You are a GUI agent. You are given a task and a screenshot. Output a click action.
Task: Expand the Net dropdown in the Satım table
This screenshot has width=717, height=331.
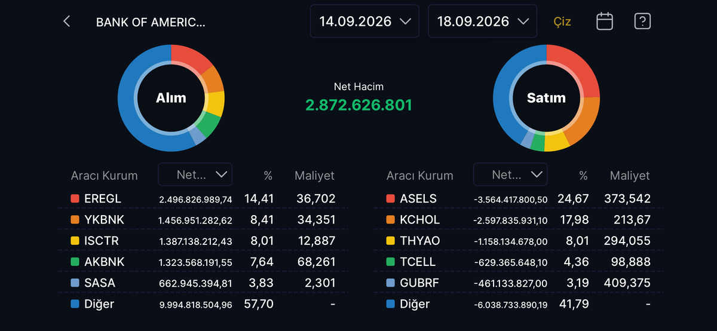click(x=510, y=174)
